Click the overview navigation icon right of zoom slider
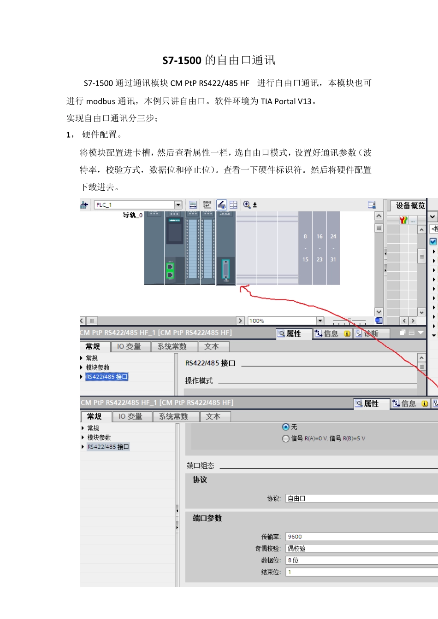Screen dimensions: 438x619 [x=379, y=321]
